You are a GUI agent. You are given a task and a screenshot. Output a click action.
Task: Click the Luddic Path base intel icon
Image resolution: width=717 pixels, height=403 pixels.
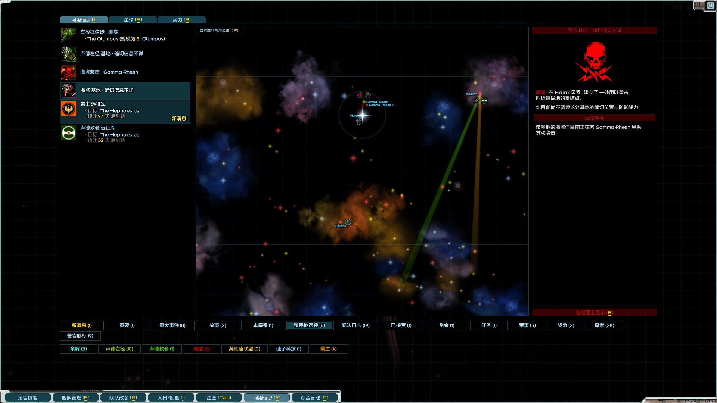[69, 54]
